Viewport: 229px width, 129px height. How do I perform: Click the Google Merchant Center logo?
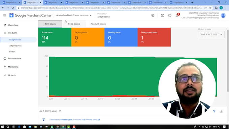point(30,15)
